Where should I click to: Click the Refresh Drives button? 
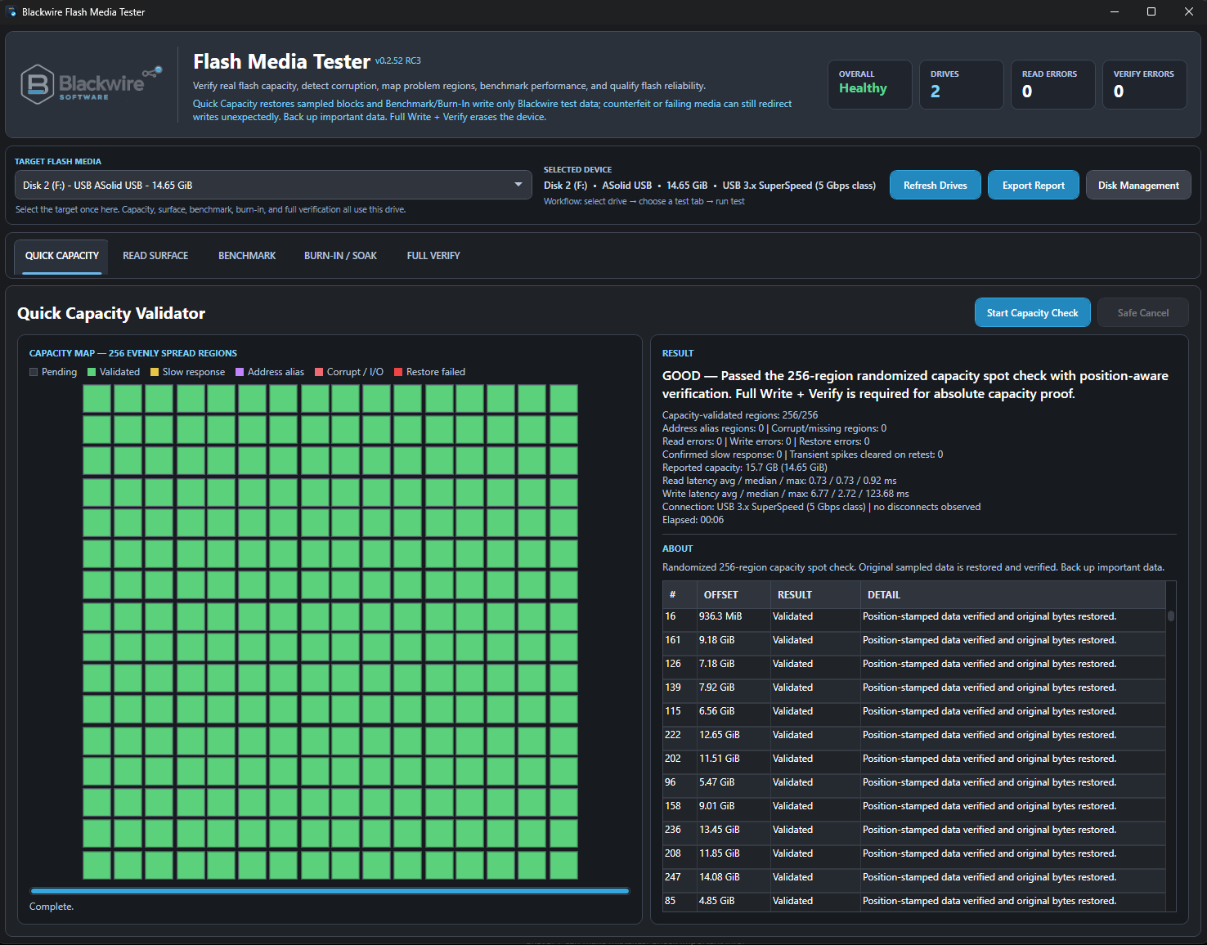pos(936,186)
